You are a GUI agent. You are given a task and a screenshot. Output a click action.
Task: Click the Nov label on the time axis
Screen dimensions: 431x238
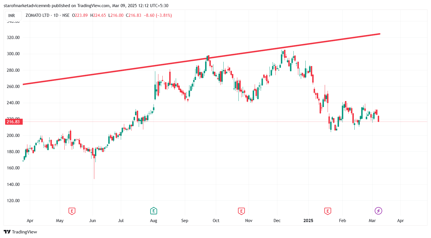(249, 221)
